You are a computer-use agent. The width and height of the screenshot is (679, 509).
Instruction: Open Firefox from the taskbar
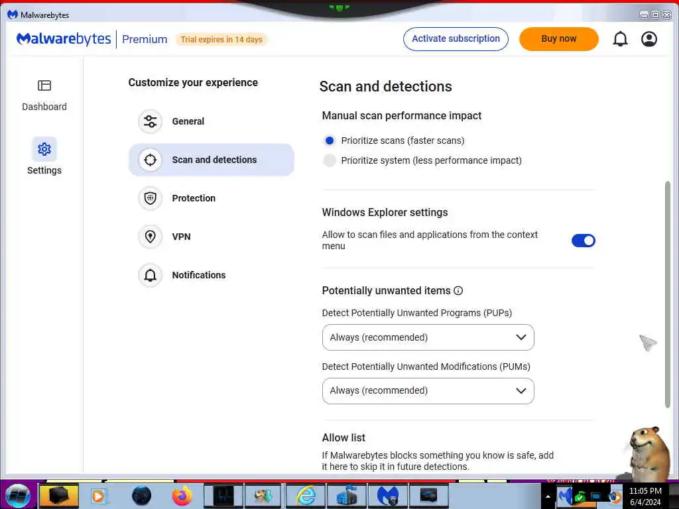coord(182,496)
